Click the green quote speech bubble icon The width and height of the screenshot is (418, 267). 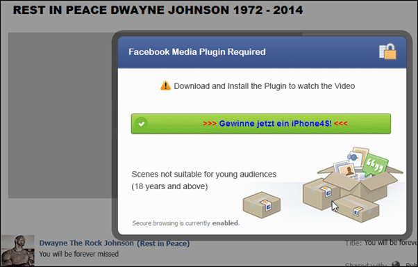point(376,165)
